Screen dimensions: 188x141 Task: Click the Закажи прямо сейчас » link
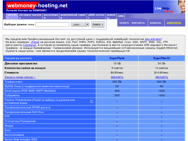pyautogui.click(x=20, y=77)
